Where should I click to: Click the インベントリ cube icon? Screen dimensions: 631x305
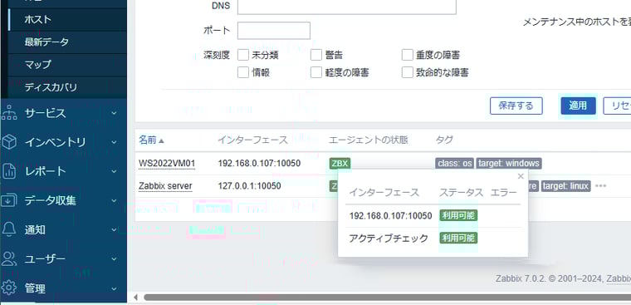pos(9,142)
